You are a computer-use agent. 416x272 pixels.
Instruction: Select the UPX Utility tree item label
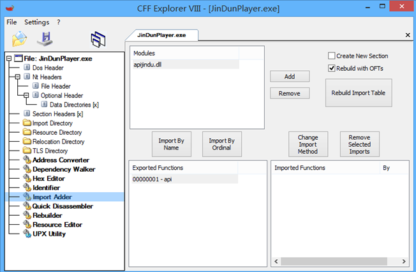pyautogui.click(x=49, y=234)
